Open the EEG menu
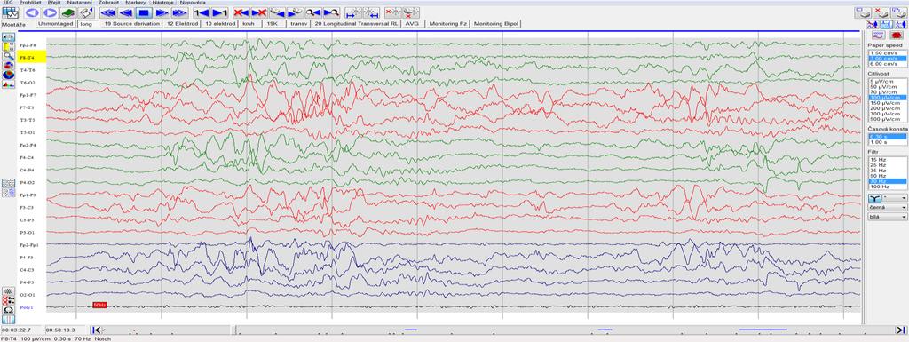This screenshot has height=342, width=909. (8, 3)
